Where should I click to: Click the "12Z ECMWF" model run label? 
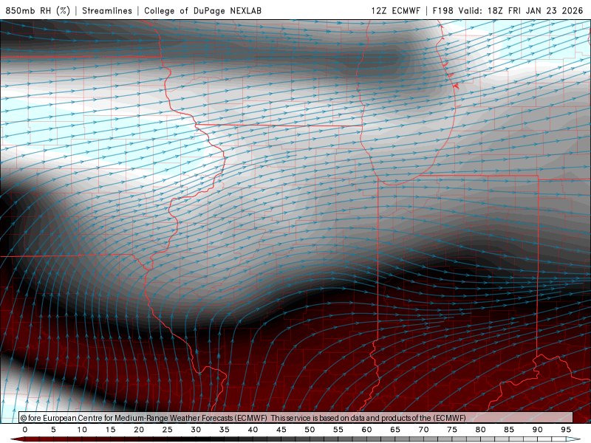tap(395, 10)
